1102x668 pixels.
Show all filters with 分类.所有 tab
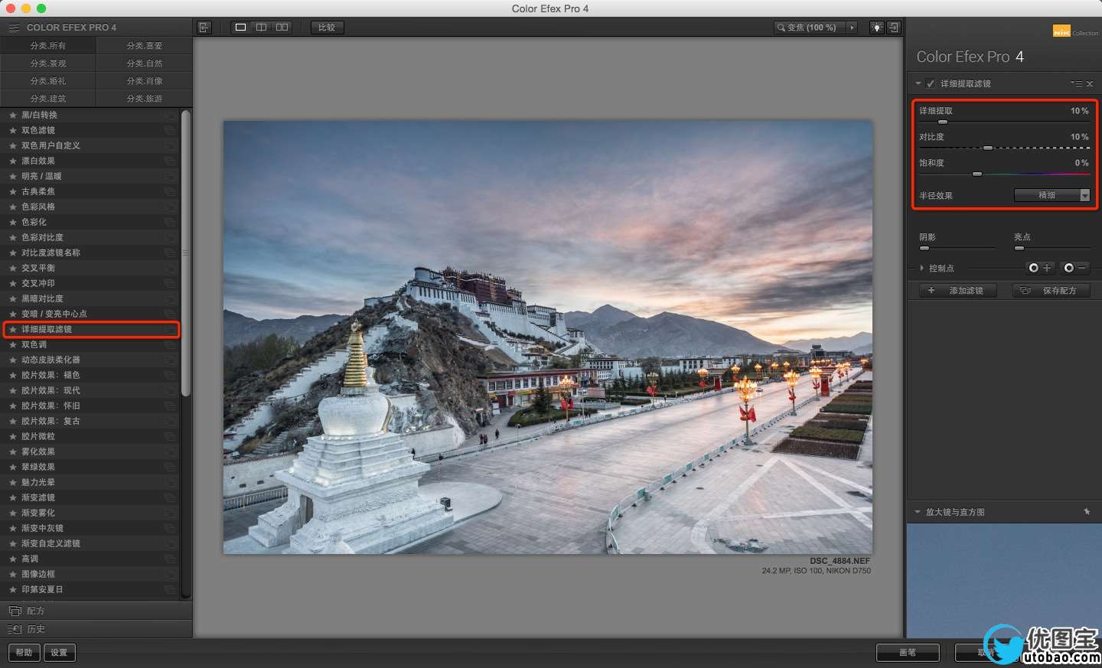coord(48,46)
